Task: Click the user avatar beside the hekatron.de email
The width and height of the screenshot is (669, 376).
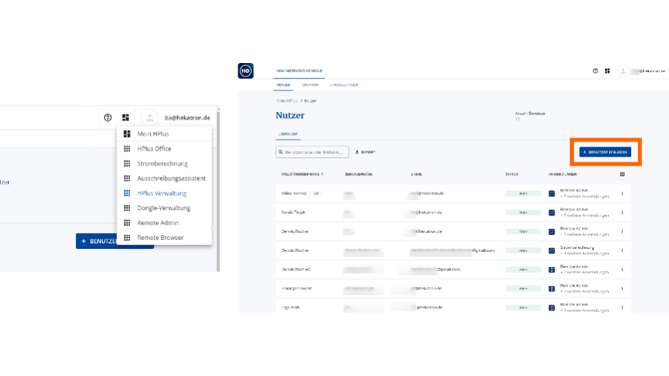Action: click(150, 117)
